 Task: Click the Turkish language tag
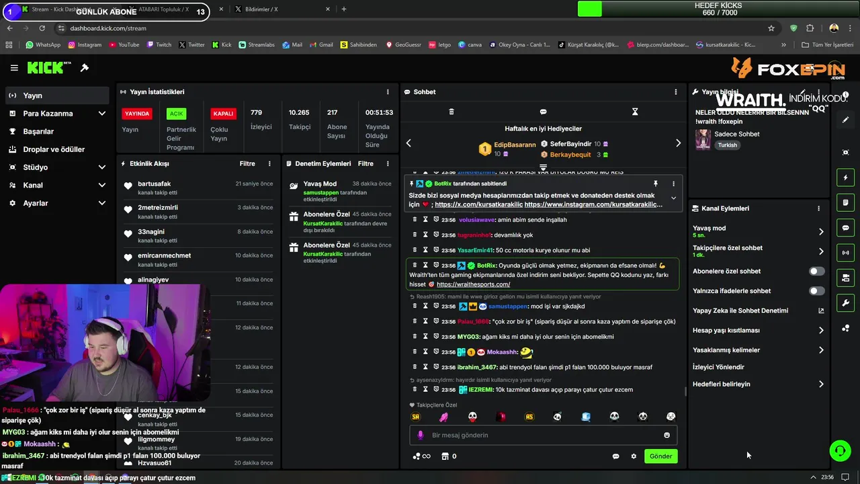pos(727,145)
